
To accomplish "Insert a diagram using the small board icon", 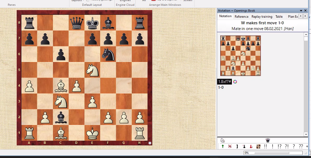I will (258, 146).
